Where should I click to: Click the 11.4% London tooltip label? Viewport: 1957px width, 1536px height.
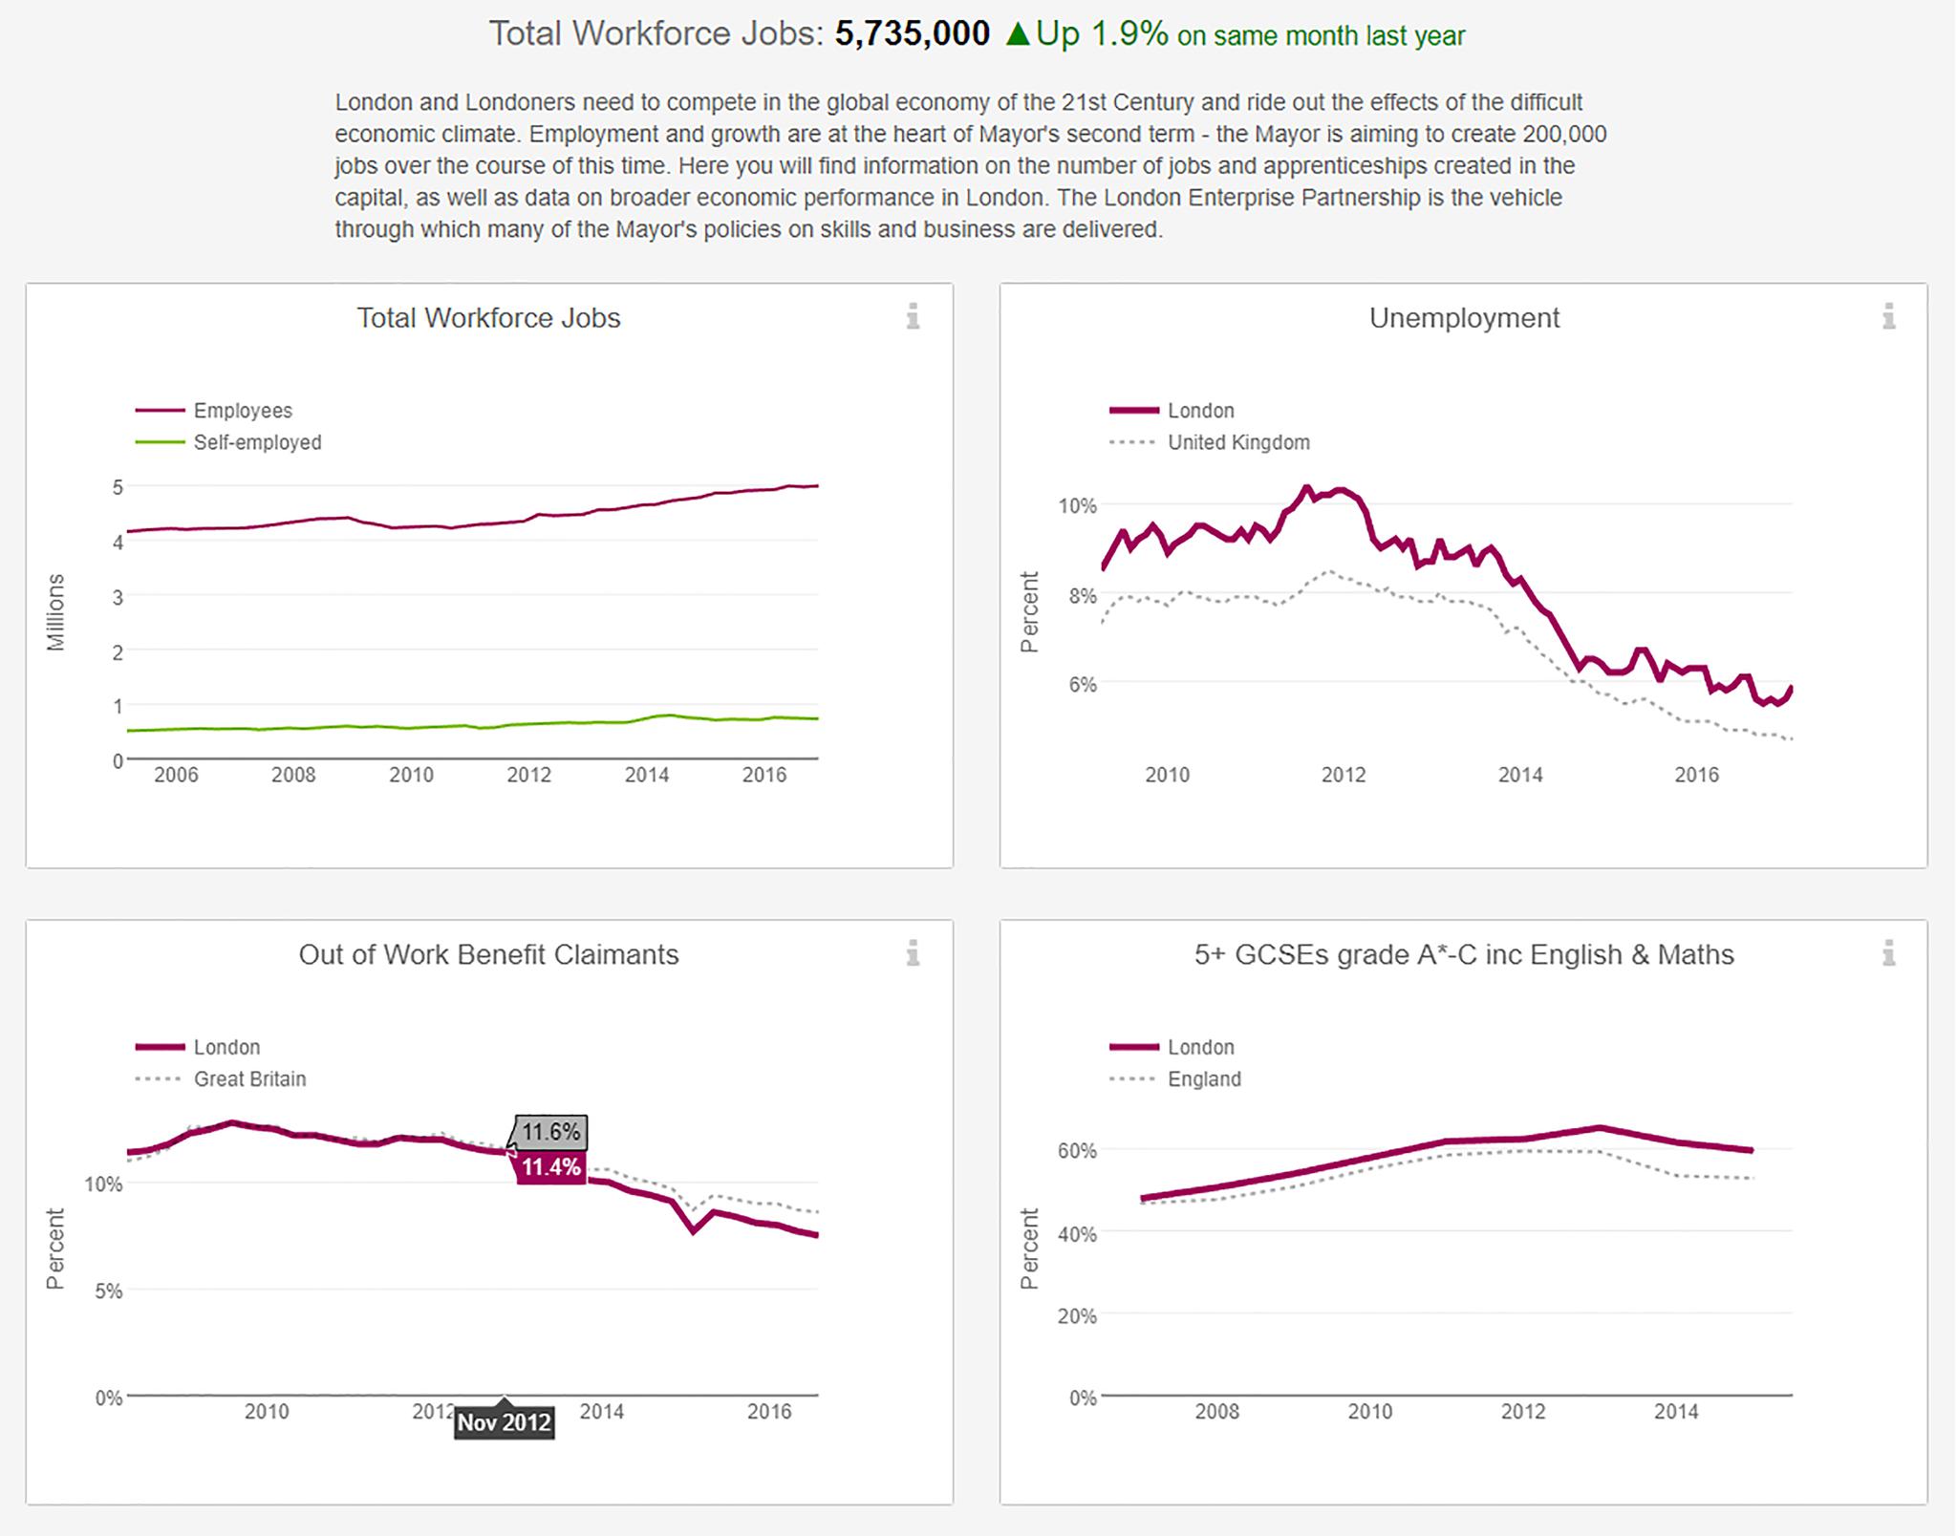coord(550,1167)
